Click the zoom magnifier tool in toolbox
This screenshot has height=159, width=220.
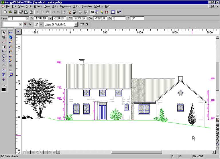4,37
